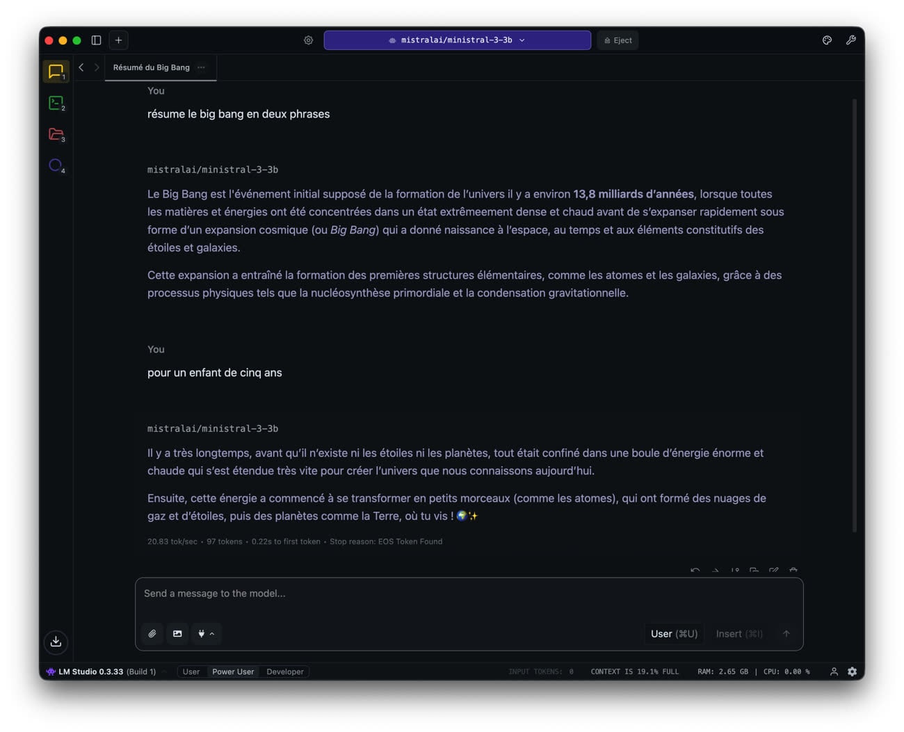This screenshot has height=732, width=904.
Task: Open the Chat section in sidebar
Action: 56,71
